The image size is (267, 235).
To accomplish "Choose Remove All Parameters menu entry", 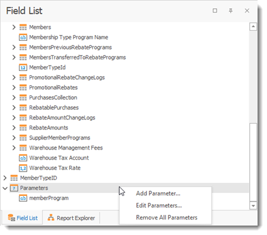I will 165,217.
